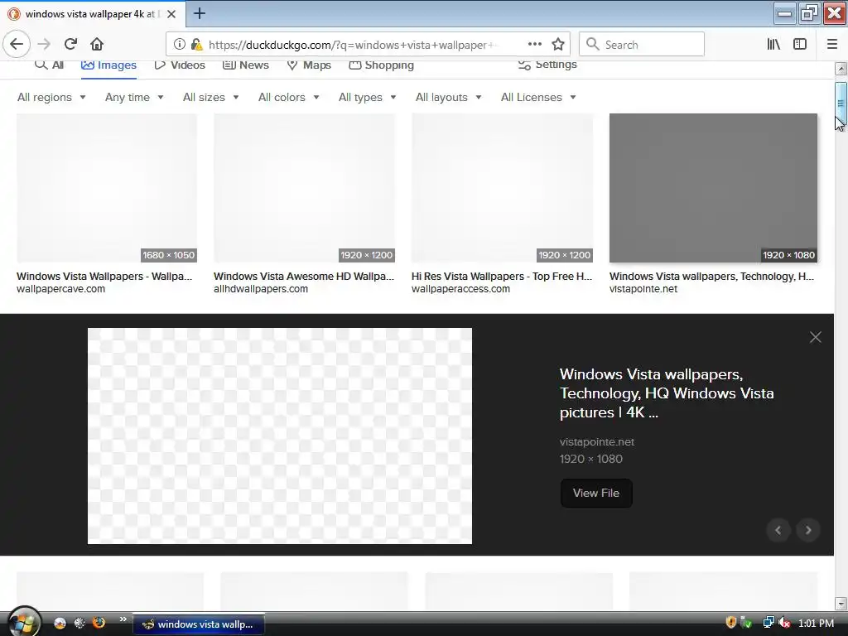Viewport: 848px width, 636px height.
Task: Open DuckDuckGo search Settings
Action: [547, 65]
